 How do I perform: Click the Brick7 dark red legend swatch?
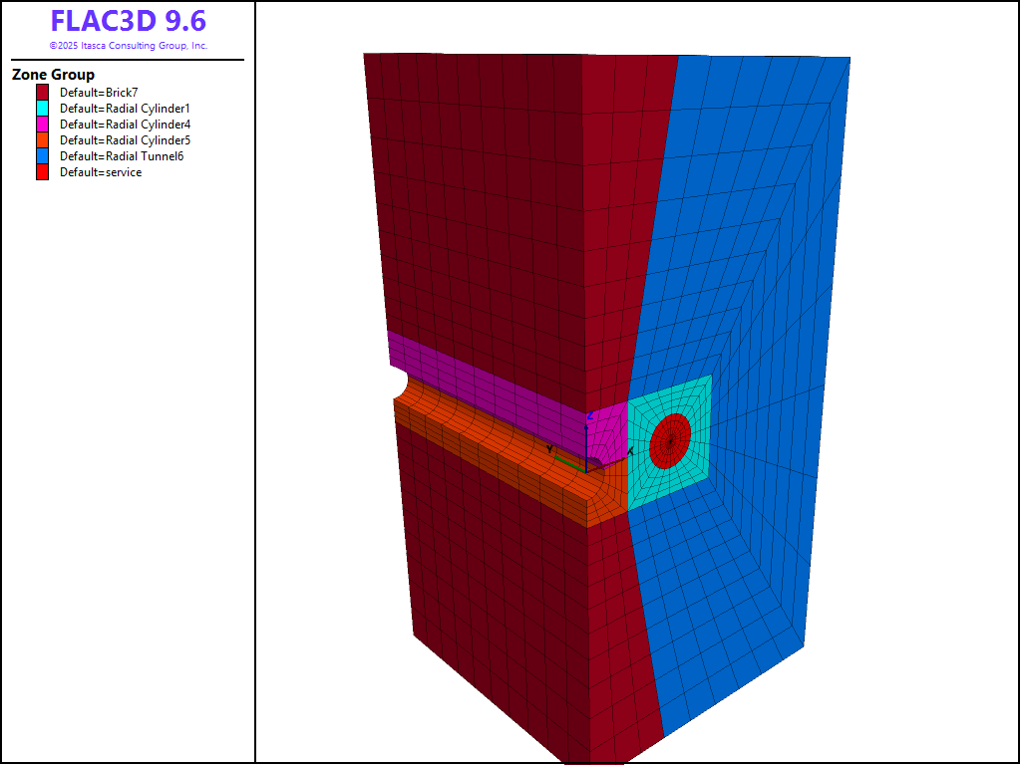pos(42,93)
